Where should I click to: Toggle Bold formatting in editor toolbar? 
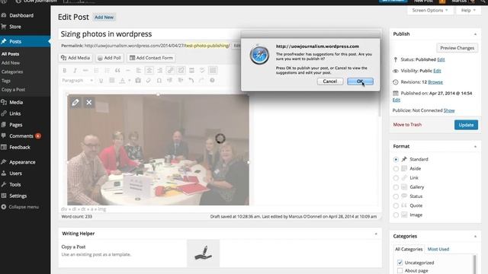pos(64,71)
